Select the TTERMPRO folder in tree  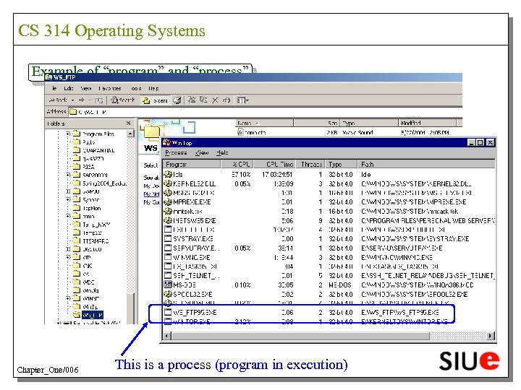(x=95, y=241)
